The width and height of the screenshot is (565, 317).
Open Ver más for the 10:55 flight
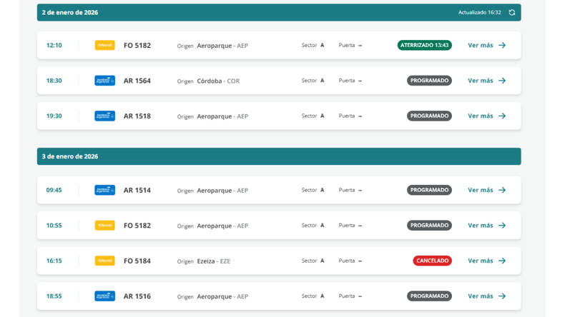coord(486,226)
